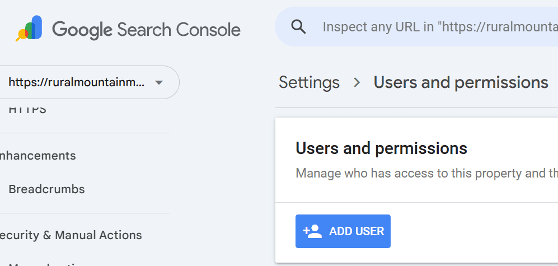Image resolution: width=558 pixels, height=266 pixels.
Task: Click the property selector dropdown arrow
Action: point(158,83)
